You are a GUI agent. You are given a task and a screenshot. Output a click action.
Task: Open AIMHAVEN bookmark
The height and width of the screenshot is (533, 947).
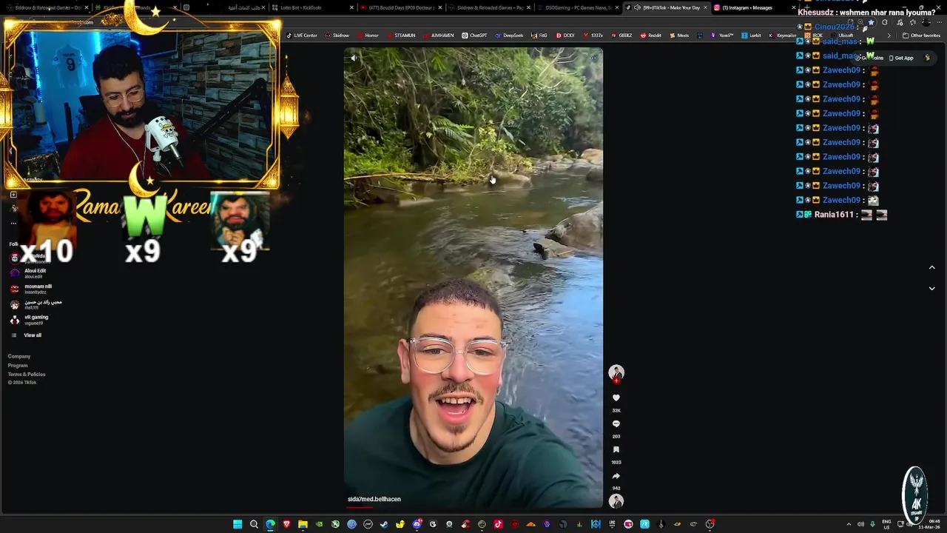click(439, 36)
